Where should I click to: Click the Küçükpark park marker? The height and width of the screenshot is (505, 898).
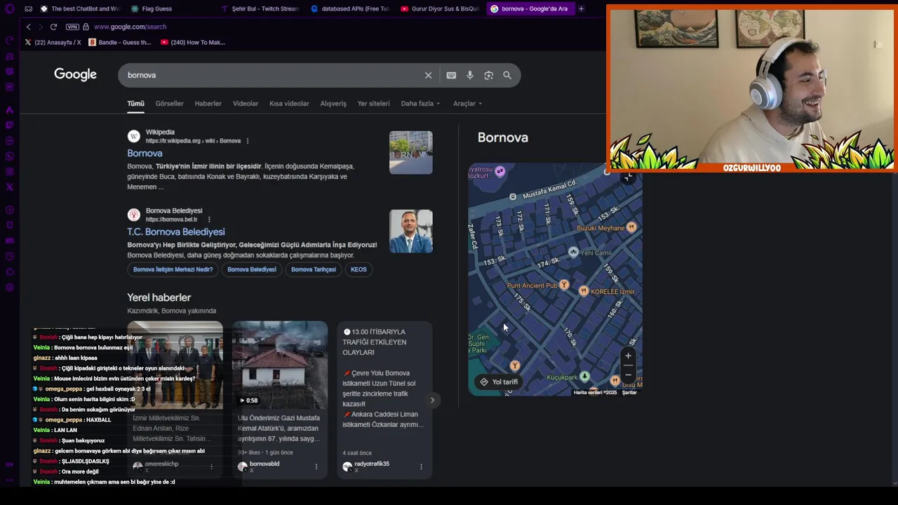point(584,377)
